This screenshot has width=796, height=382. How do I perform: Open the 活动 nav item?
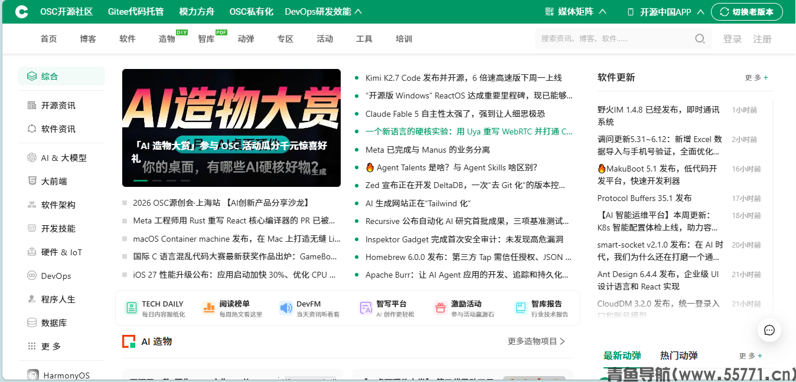coord(325,39)
